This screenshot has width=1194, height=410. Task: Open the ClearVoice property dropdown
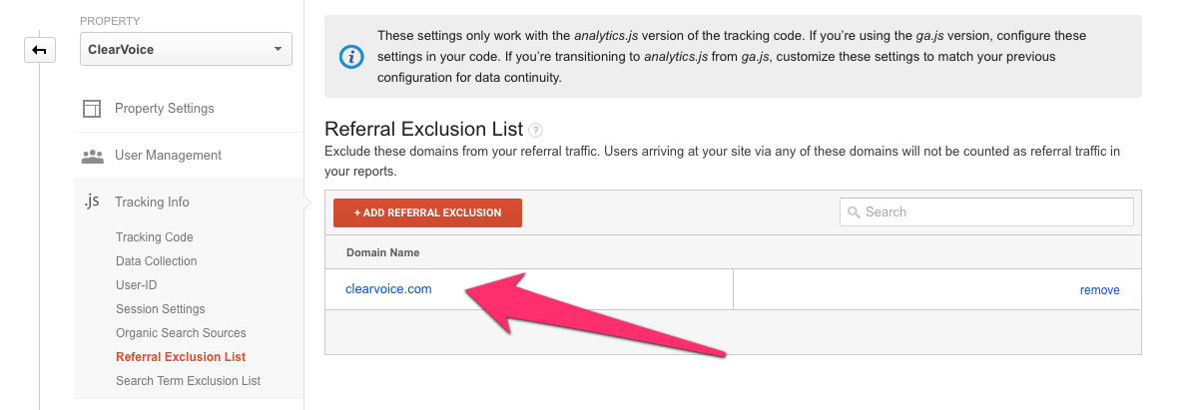[186, 50]
